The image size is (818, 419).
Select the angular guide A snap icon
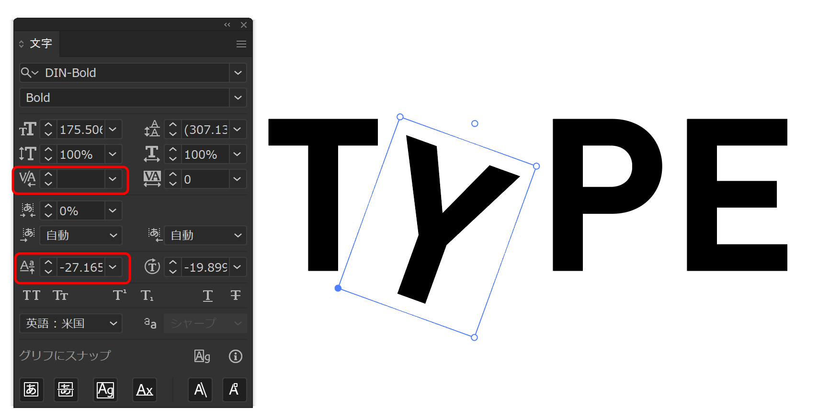pos(200,390)
